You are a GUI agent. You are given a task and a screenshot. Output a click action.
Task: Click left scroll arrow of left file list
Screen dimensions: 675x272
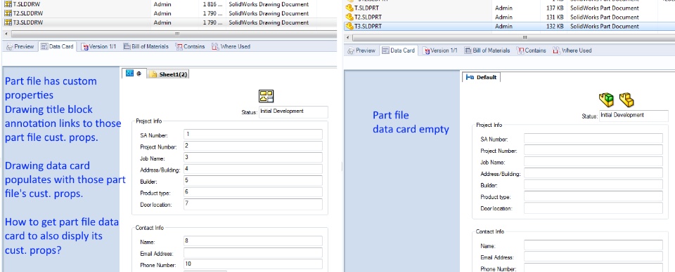click(x=6, y=34)
